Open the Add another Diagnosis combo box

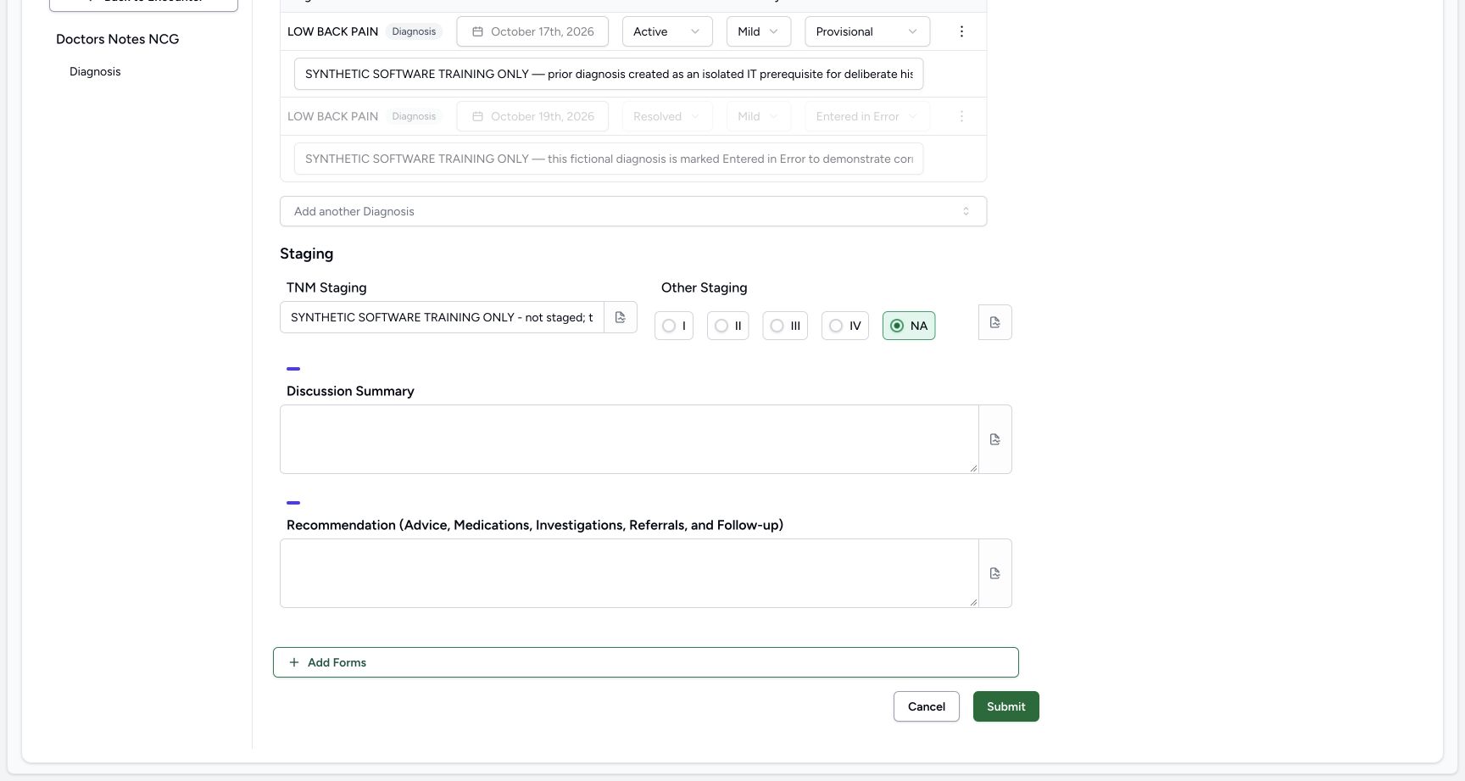[633, 211]
